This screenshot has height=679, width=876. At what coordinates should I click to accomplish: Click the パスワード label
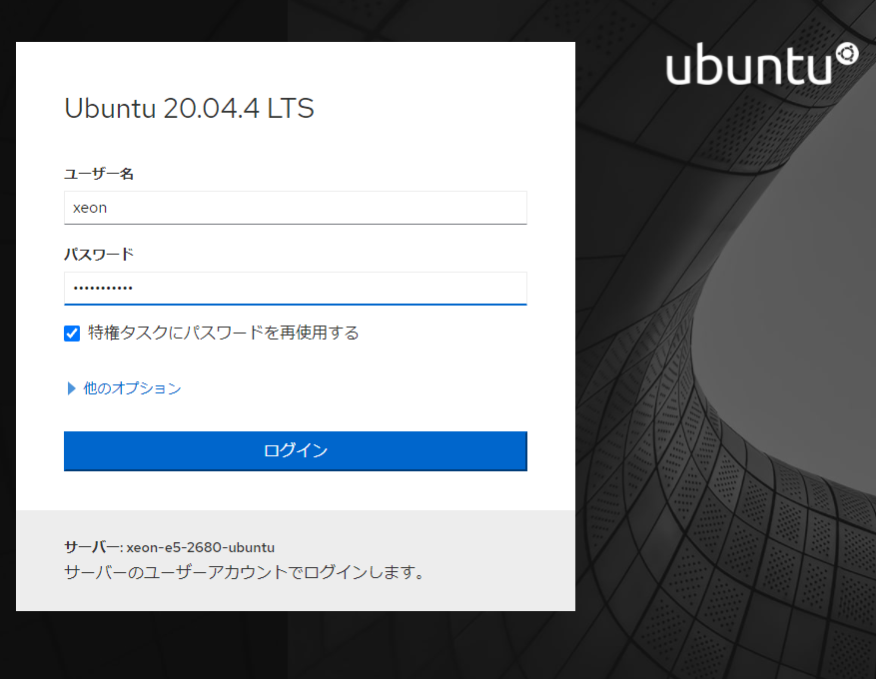click(99, 254)
